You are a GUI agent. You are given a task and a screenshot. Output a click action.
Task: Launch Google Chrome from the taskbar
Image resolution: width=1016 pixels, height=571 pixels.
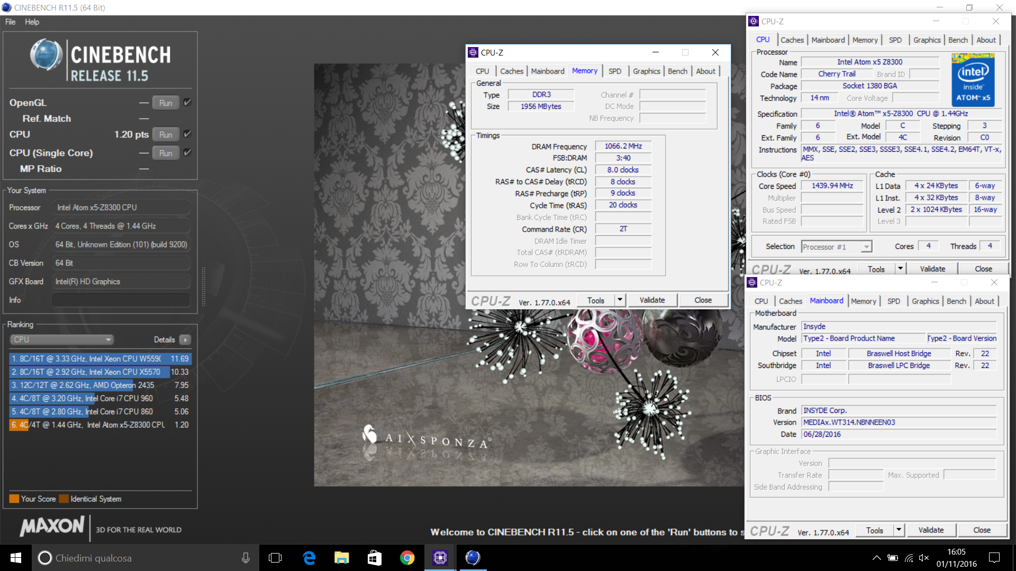click(x=407, y=558)
